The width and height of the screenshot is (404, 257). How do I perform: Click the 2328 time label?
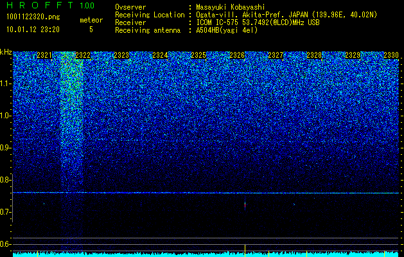314,55
